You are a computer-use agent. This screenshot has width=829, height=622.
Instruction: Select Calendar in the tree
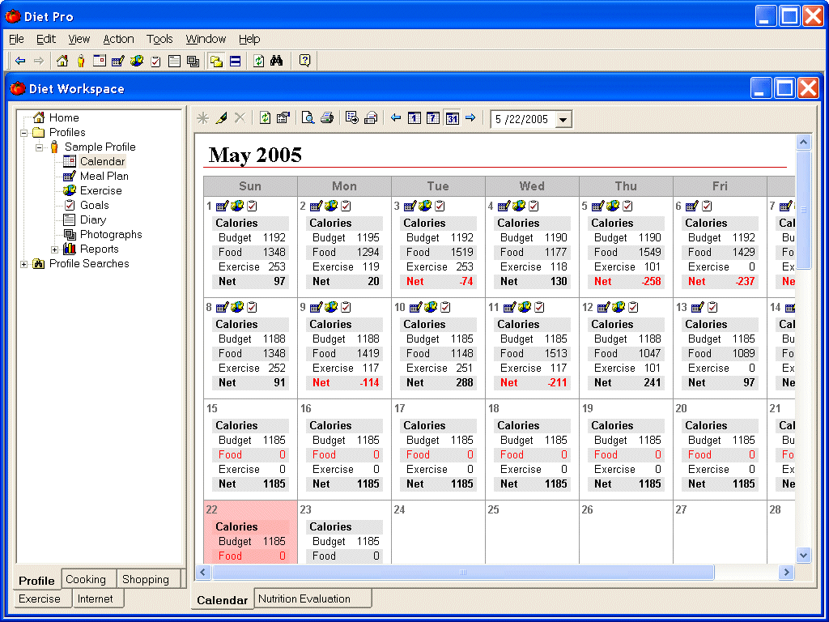coord(103,161)
